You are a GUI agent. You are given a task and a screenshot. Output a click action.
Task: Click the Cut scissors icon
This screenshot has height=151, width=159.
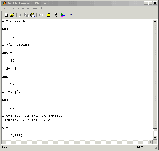pos(20,15)
